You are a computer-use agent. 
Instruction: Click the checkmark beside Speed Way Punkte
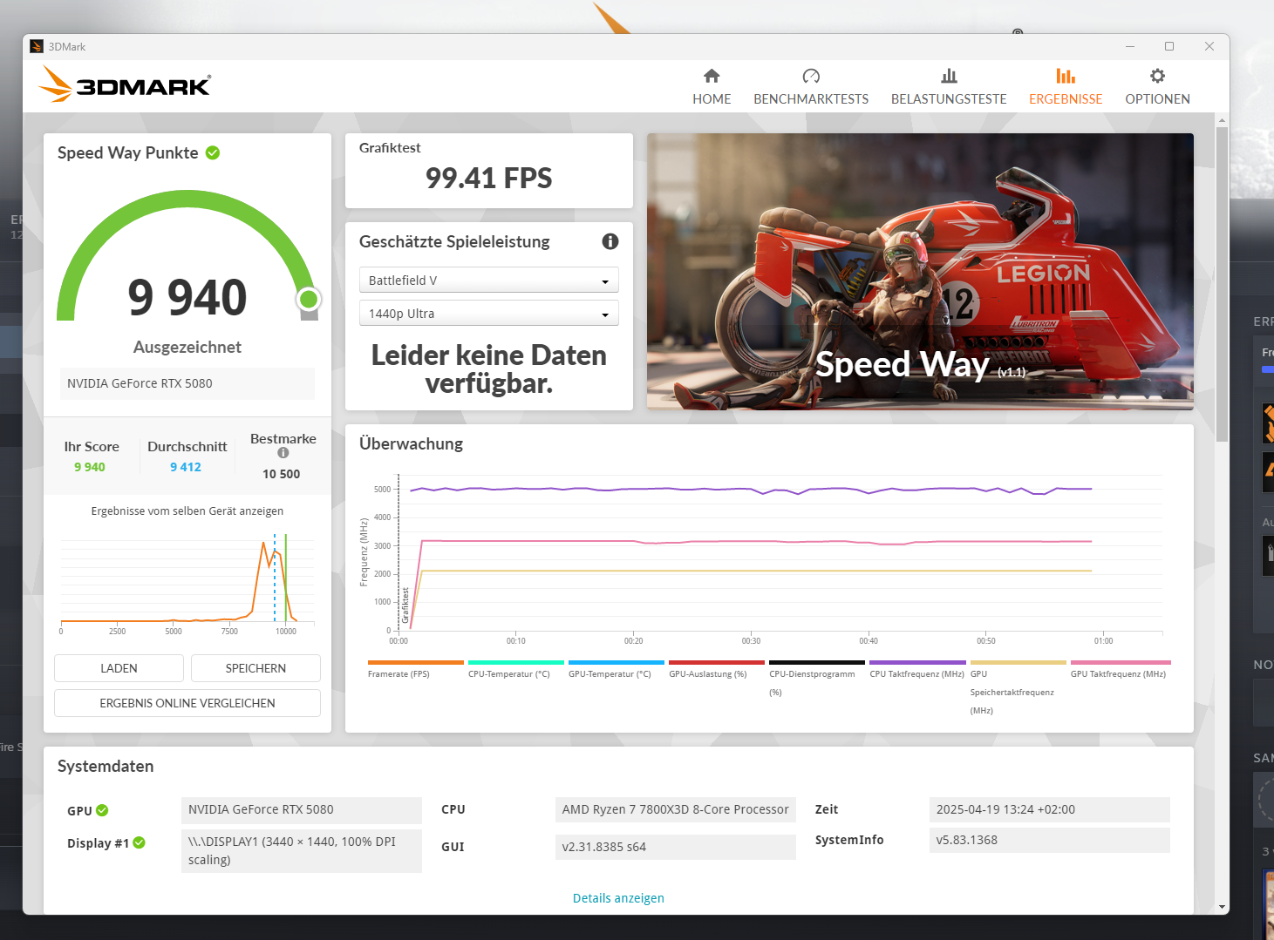[x=212, y=152]
